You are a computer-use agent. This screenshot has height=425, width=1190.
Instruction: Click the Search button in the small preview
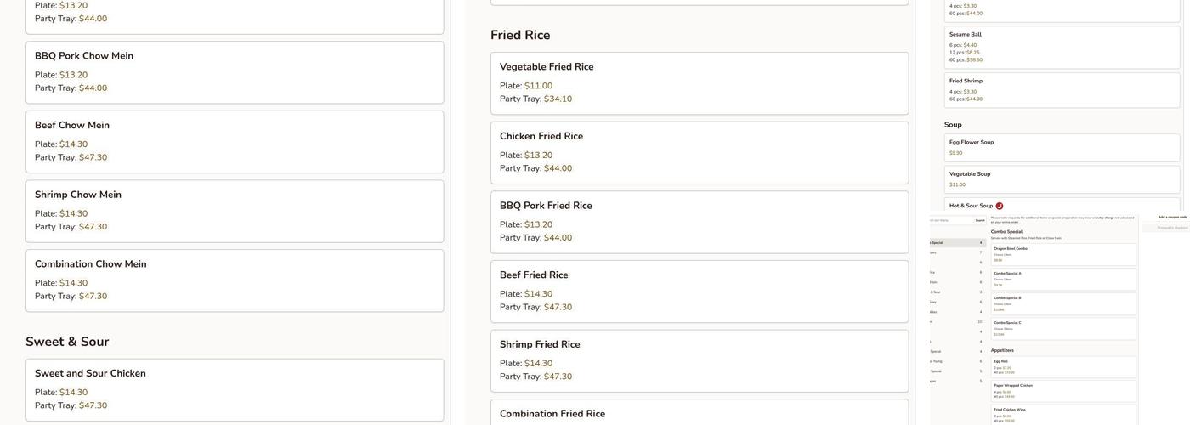(x=980, y=220)
